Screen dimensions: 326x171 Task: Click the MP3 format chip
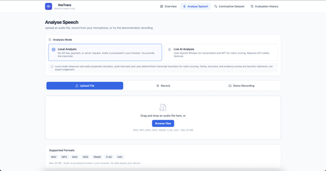(x=64, y=157)
